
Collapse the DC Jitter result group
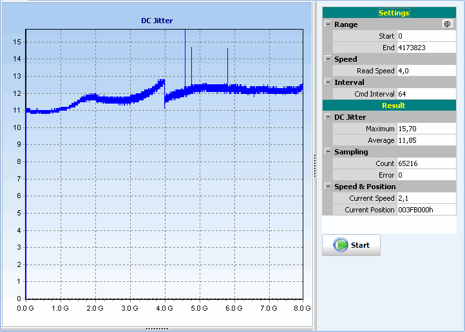(328, 117)
